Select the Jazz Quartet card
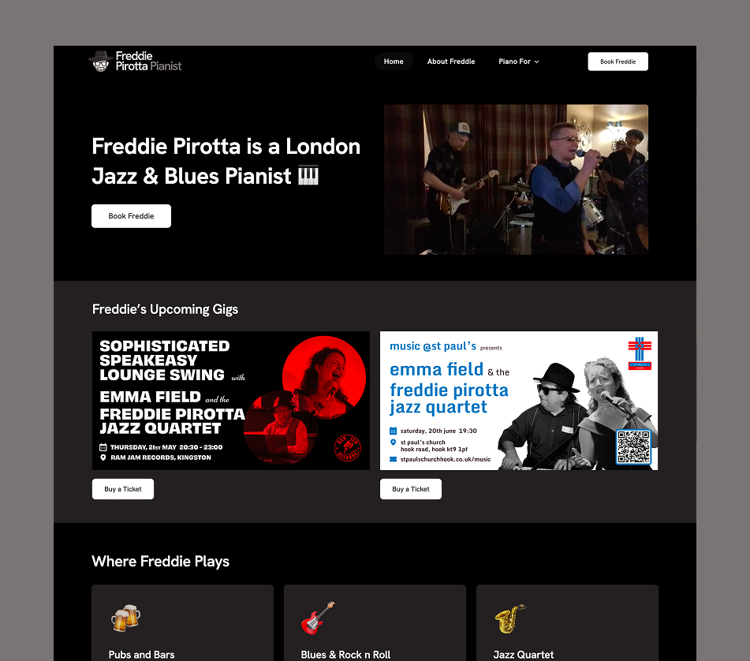The image size is (750, 661). click(x=567, y=622)
